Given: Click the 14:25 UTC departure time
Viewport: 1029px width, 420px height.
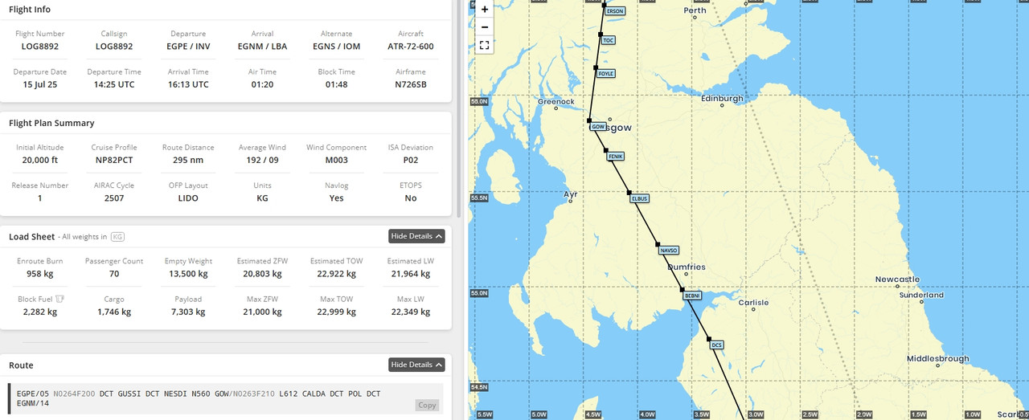Looking at the screenshot, I should [114, 84].
